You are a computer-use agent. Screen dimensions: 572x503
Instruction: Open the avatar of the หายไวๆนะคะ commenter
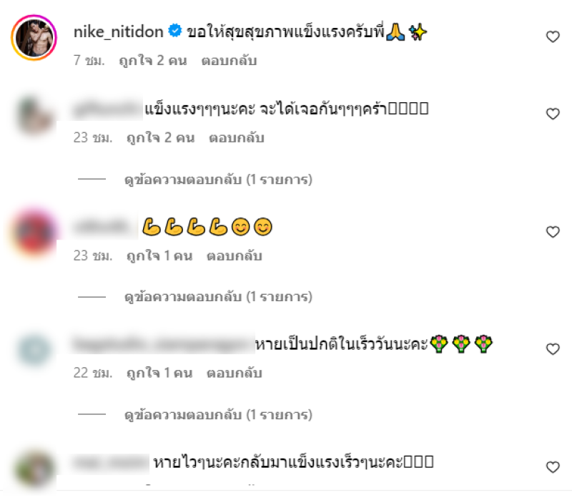[x=34, y=469]
